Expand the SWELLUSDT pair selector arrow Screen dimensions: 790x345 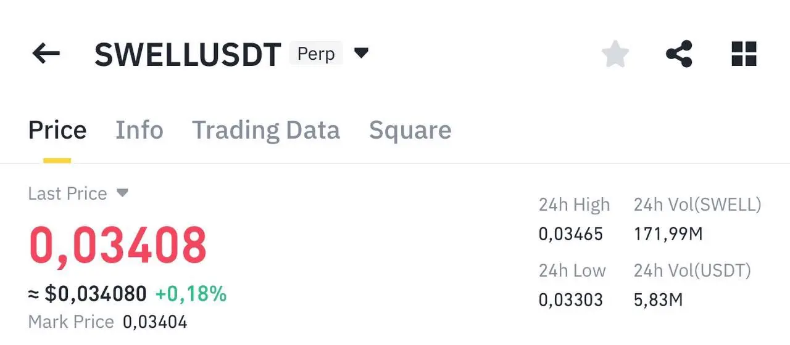coord(361,53)
